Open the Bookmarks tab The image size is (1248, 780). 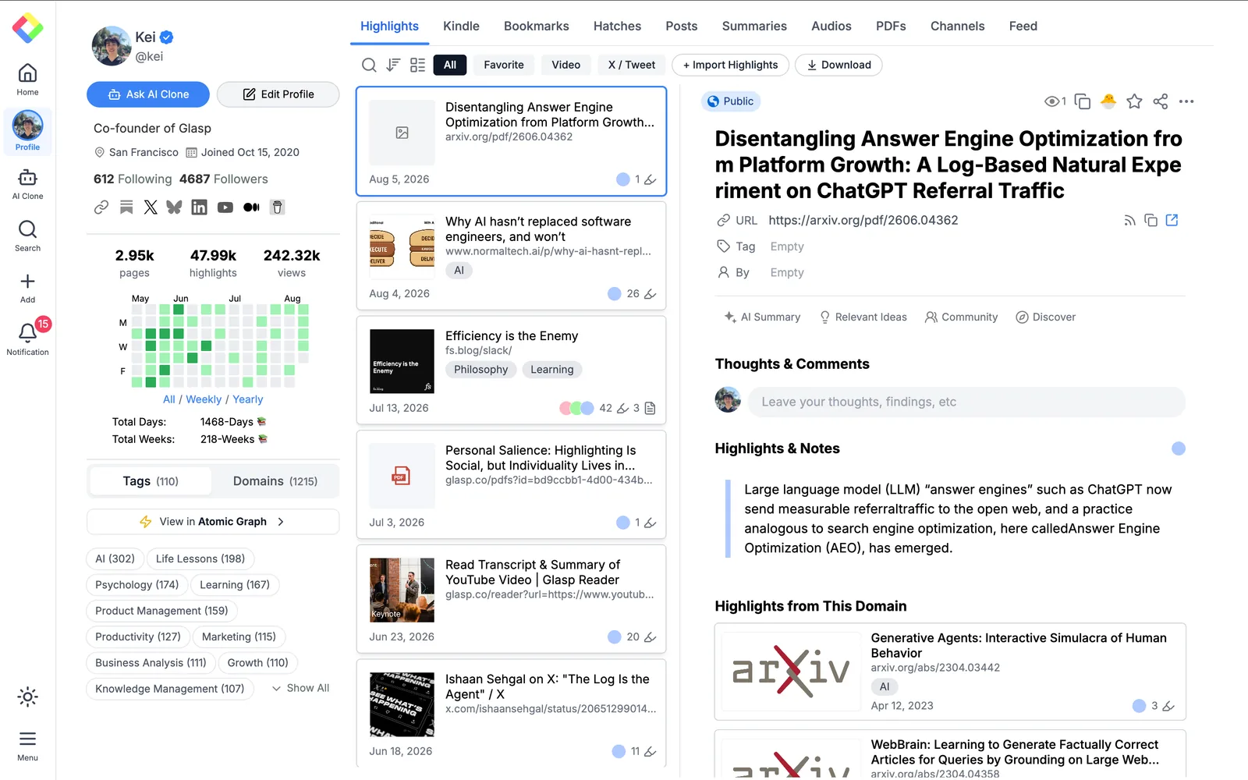pyautogui.click(x=537, y=26)
